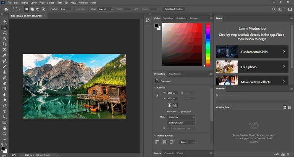This screenshot has height=157, width=294.
Task: Switch Libraries to grid view
Action: (285, 107)
